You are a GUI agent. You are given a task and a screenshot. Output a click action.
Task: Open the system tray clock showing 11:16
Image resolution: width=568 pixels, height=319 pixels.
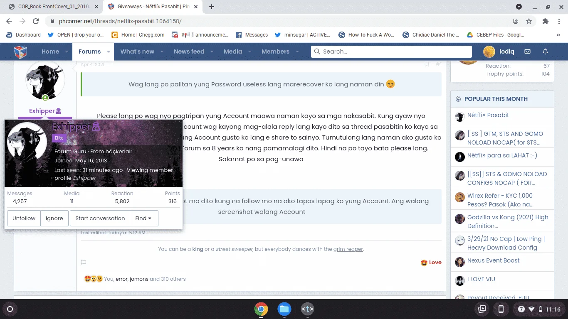click(553, 309)
